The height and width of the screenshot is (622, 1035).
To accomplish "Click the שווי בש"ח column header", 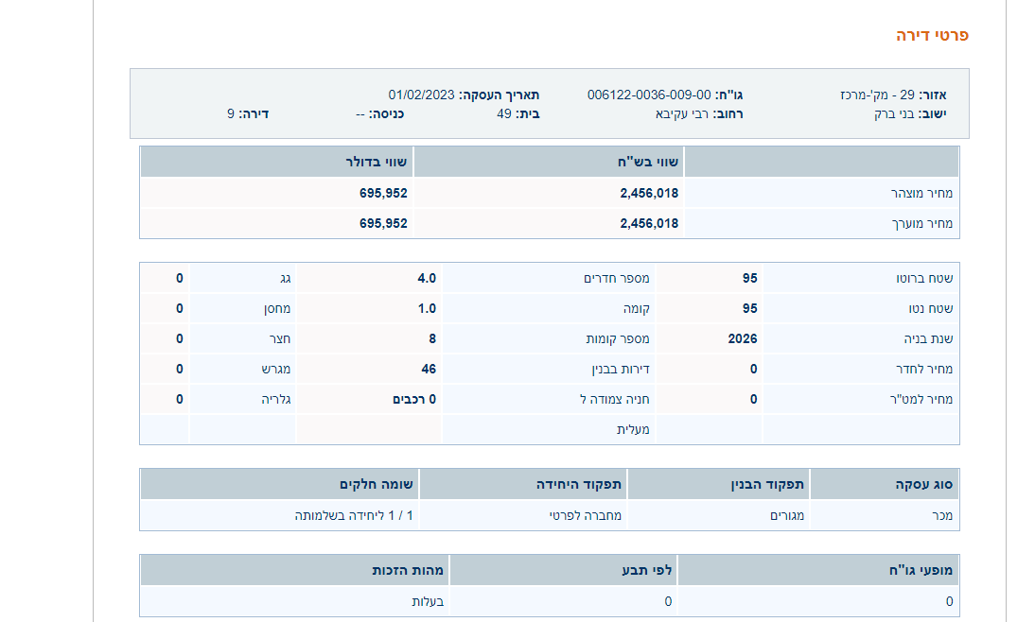I will (647, 163).
